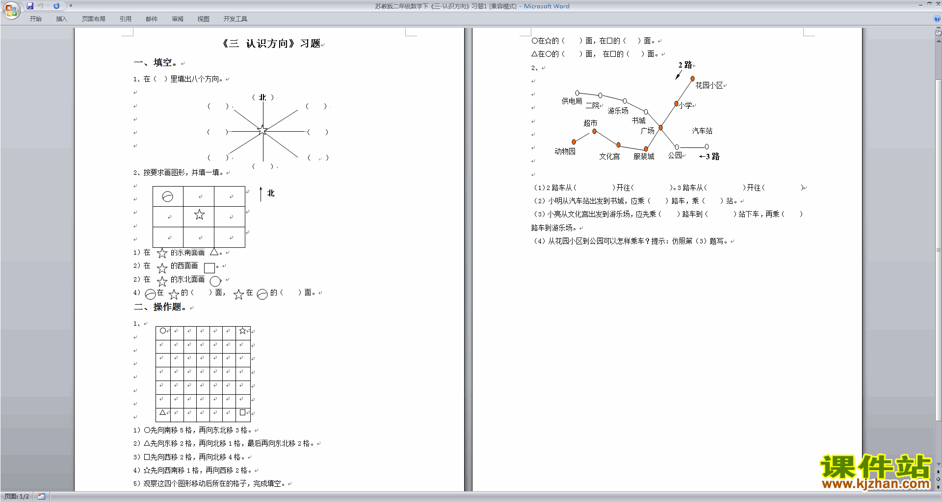Open the 引用 ribbon tab
942x502 pixels.
[x=126, y=19]
